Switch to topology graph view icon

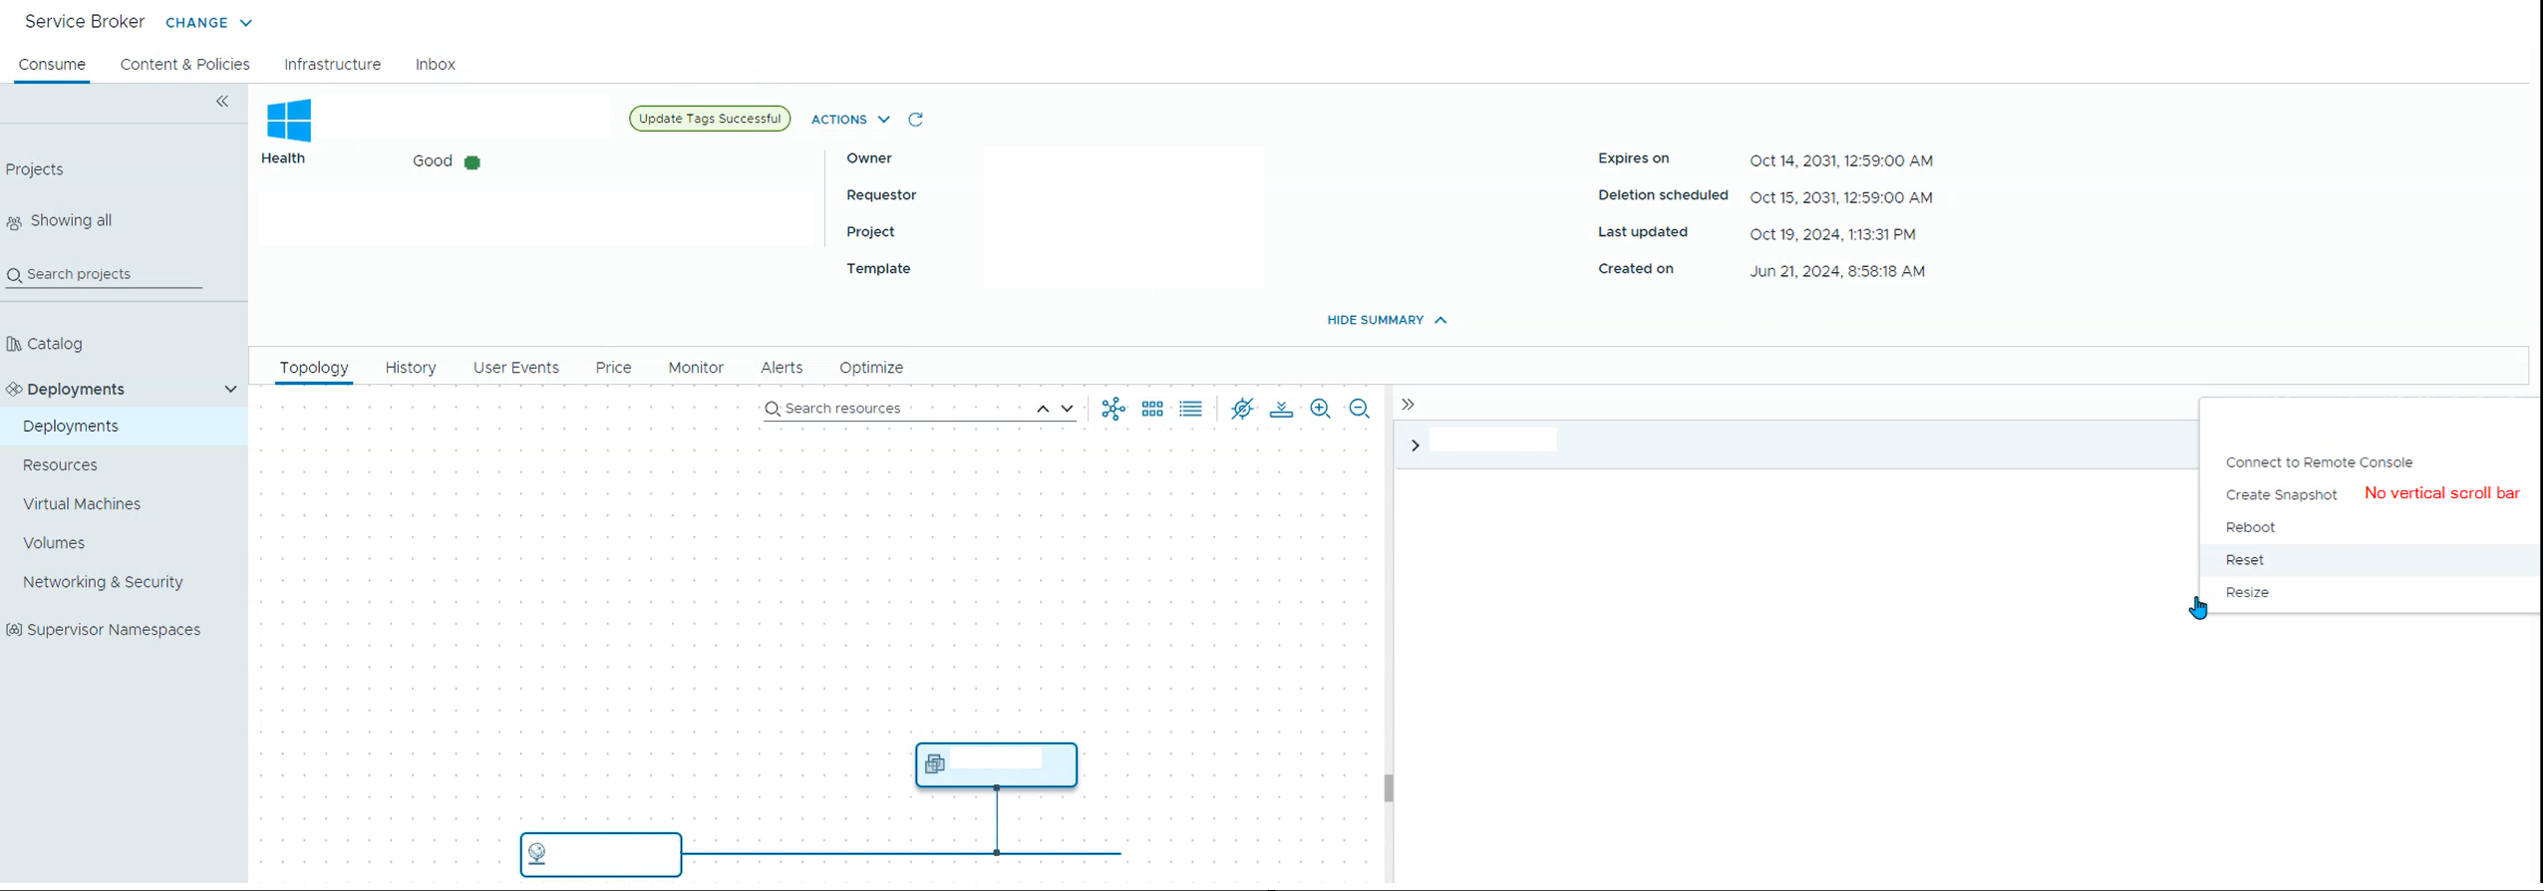[1113, 409]
